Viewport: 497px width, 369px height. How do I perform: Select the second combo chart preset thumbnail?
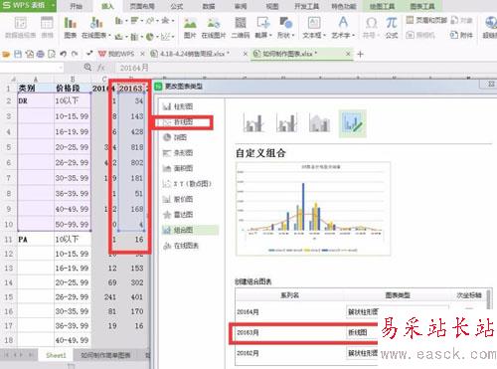click(286, 123)
